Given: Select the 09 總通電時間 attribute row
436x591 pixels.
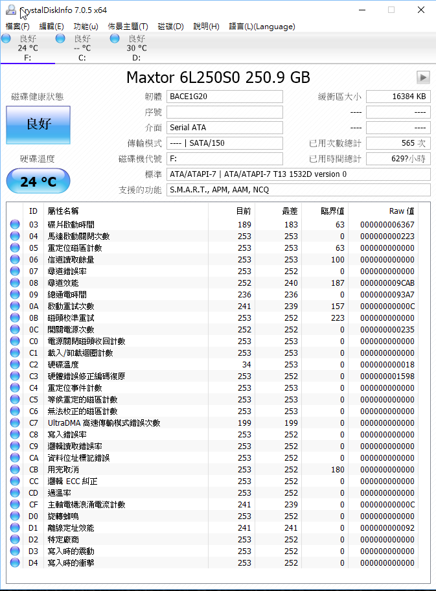Looking at the screenshot, I should [x=130, y=295].
